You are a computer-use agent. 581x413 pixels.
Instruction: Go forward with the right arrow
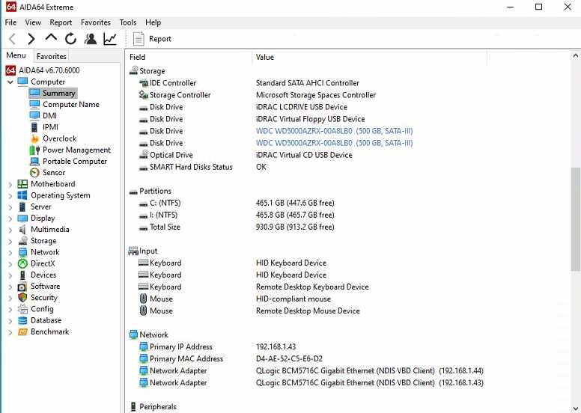(x=31, y=39)
